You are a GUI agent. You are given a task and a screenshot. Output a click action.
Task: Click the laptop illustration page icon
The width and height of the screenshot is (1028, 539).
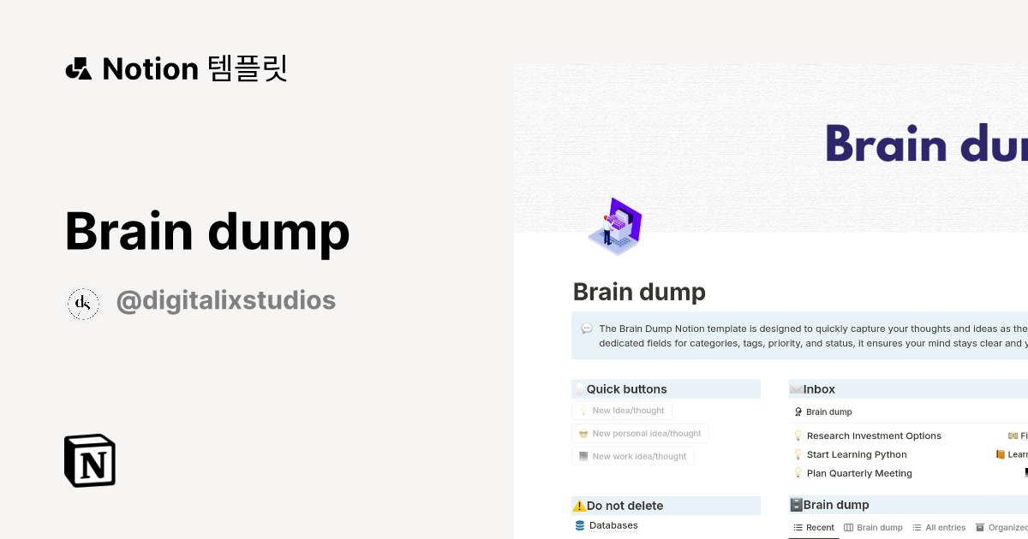coord(613,227)
